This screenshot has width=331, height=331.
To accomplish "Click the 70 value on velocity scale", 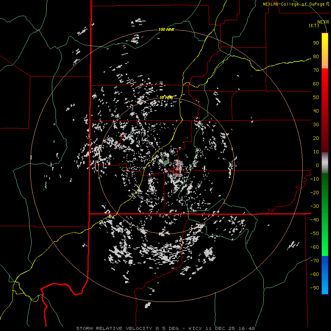I will click(316, 70).
